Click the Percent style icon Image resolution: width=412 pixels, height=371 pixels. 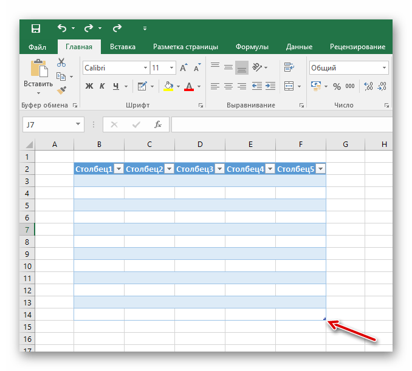pyautogui.click(x=337, y=86)
